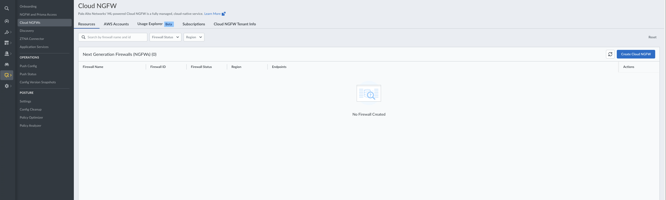This screenshot has width=666, height=200.
Task: Click the Region column header in the table
Action: 236,67
